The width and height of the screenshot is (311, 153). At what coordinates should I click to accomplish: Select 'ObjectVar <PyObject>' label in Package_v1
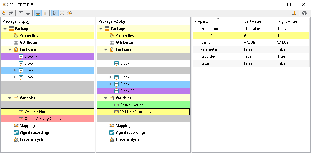[x=43, y=119]
